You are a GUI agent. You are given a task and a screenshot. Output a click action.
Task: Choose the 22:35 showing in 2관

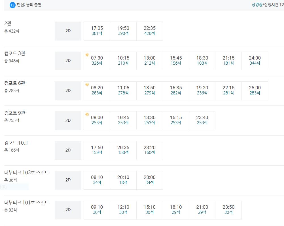(x=150, y=31)
